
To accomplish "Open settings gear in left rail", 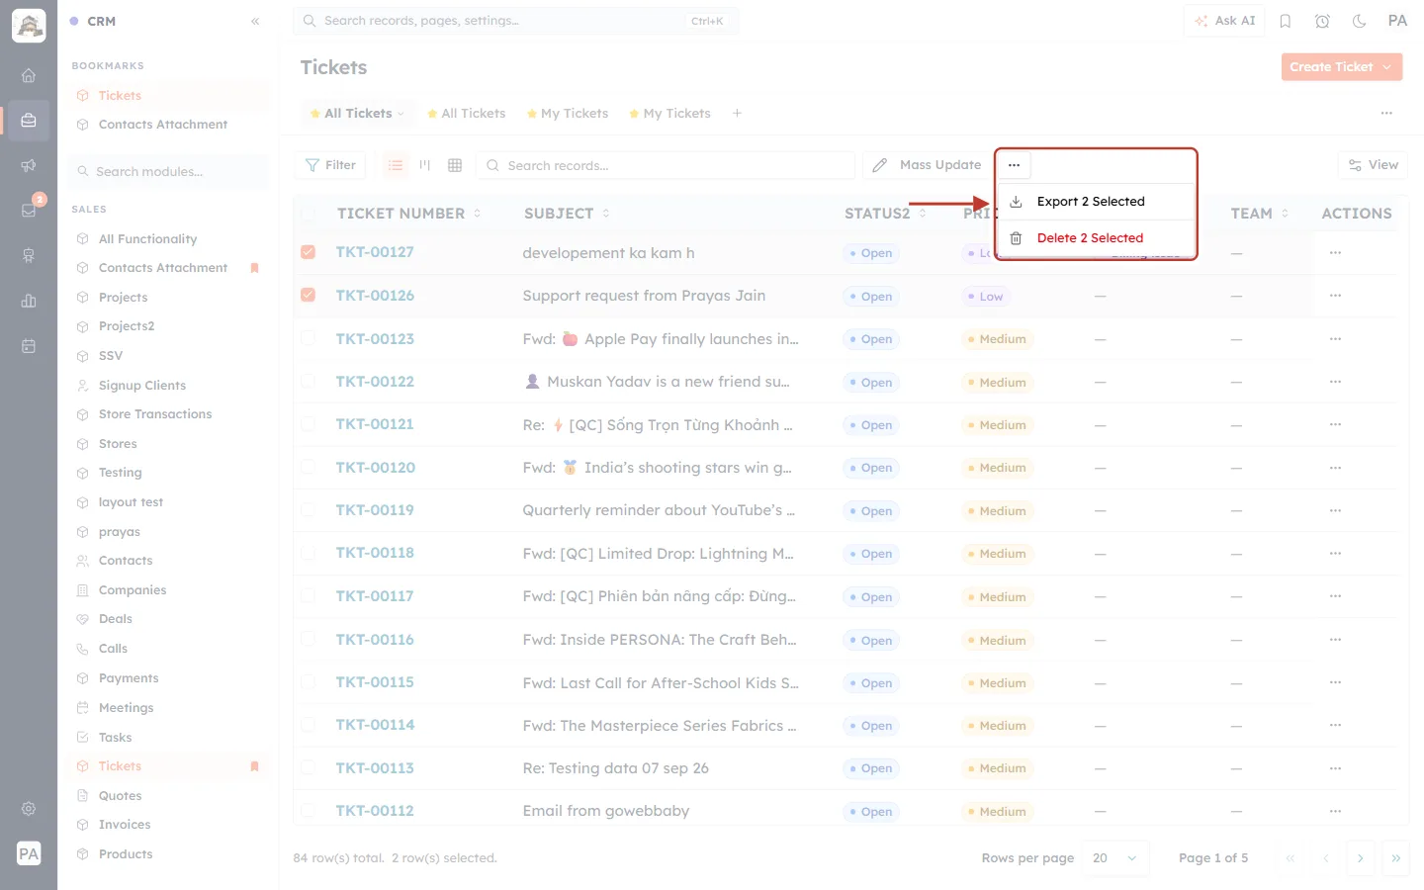I will (29, 808).
